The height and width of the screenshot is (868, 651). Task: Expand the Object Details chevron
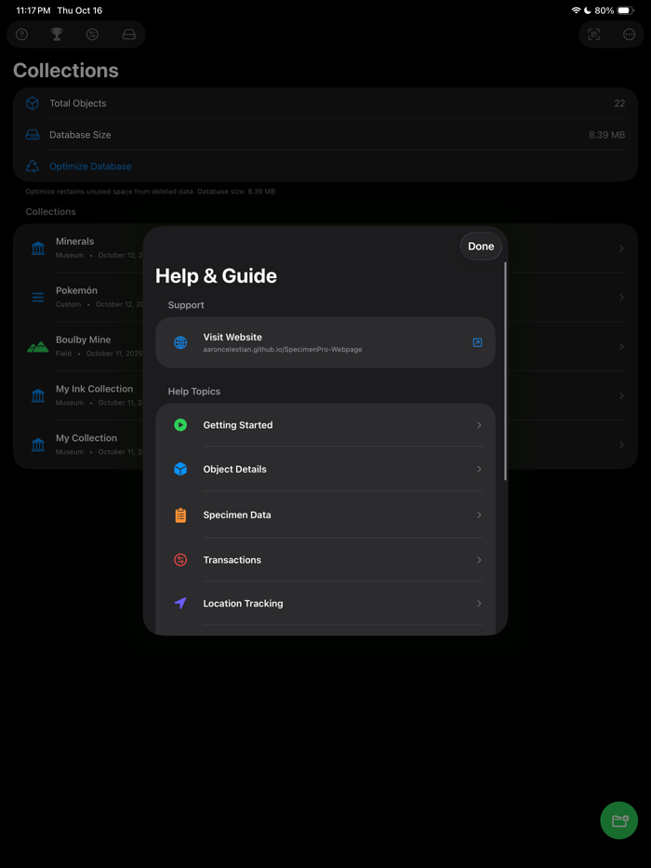[x=479, y=470]
